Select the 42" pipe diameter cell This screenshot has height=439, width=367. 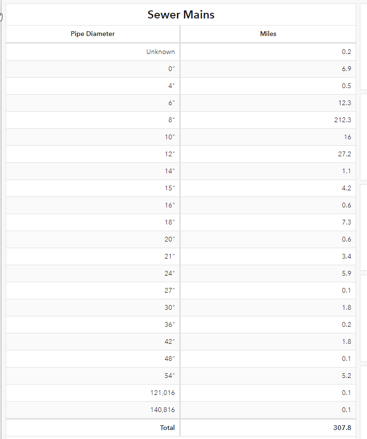pos(170,342)
